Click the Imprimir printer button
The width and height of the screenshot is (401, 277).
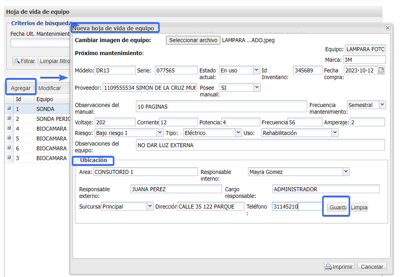tap(339, 267)
